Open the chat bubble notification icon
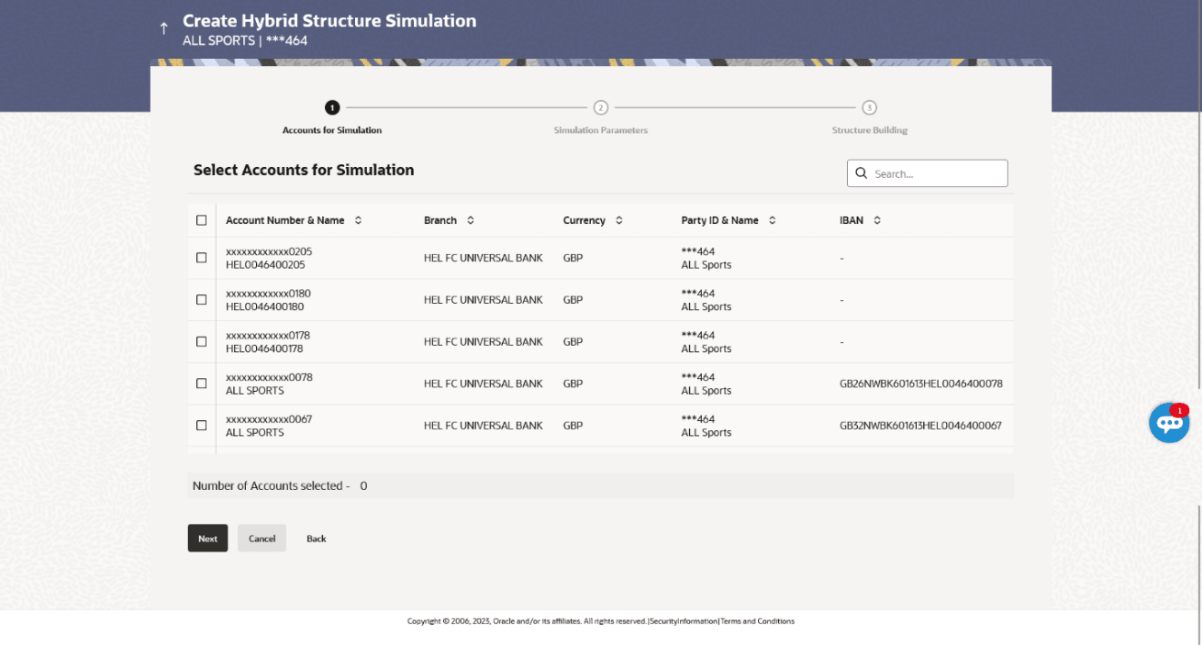Viewport: 1202px width, 645px height. click(x=1169, y=423)
